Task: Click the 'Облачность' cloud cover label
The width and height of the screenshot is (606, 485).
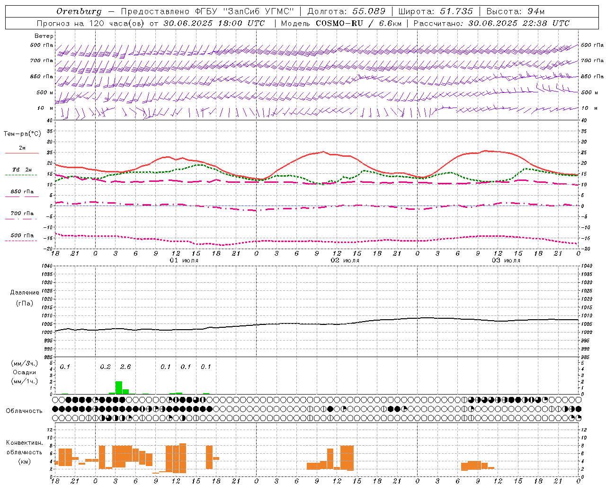Action: pyautogui.click(x=24, y=411)
